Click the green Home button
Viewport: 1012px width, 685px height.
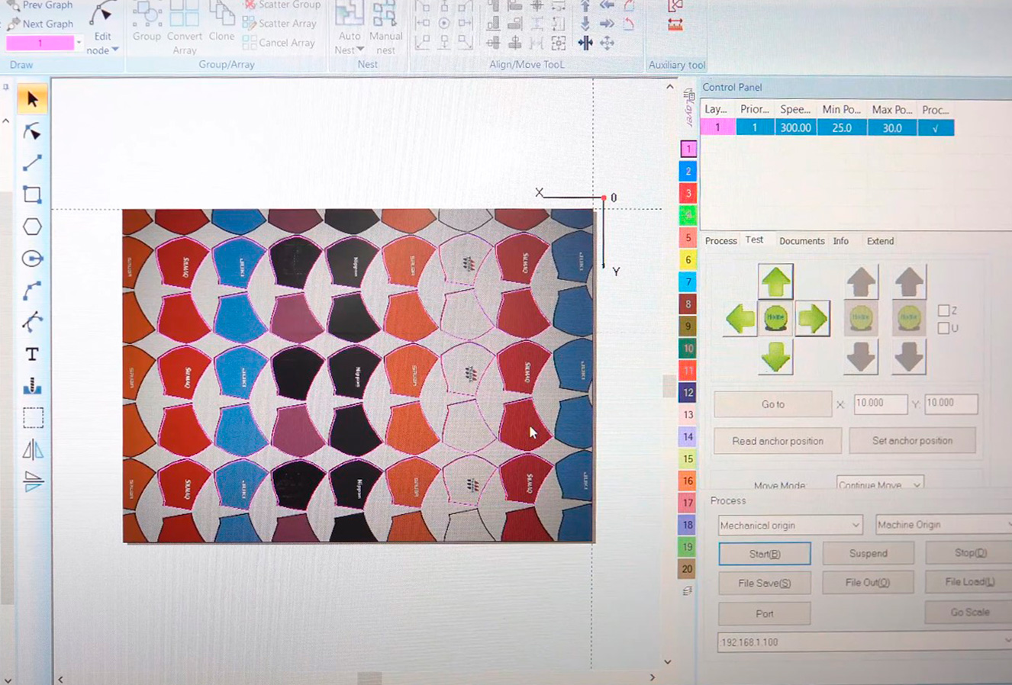[775, 317]
